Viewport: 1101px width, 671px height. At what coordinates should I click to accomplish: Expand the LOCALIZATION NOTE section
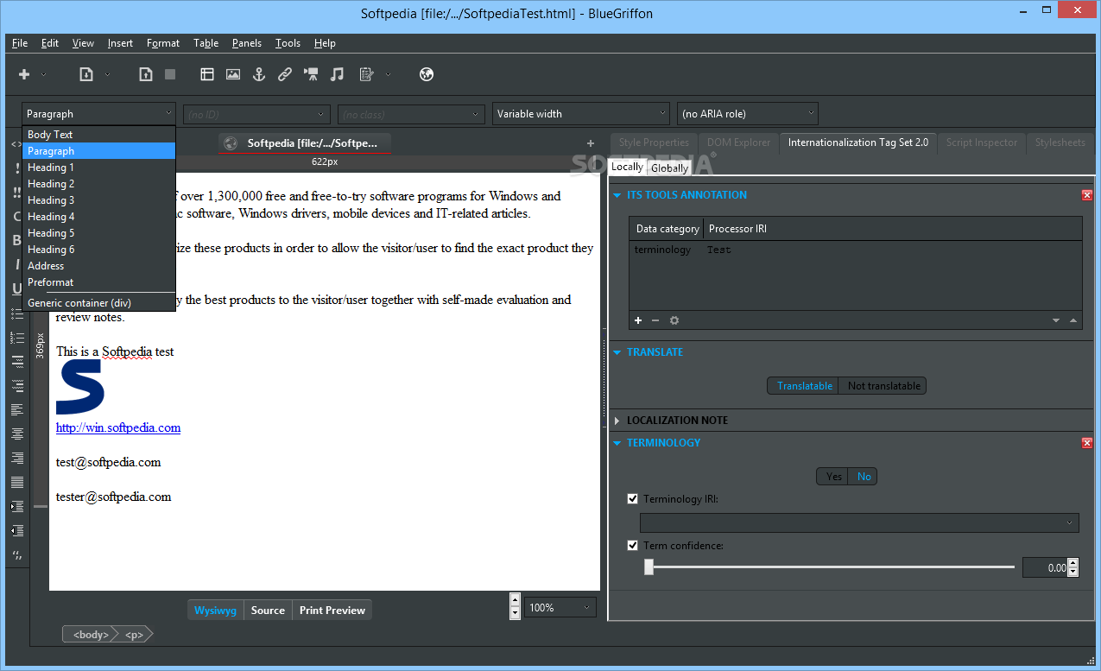[617, 421]
